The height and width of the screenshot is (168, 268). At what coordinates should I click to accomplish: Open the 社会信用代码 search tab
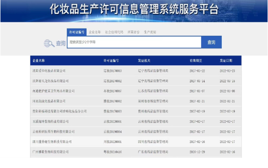pyautogui.click(x=114, y=32)
